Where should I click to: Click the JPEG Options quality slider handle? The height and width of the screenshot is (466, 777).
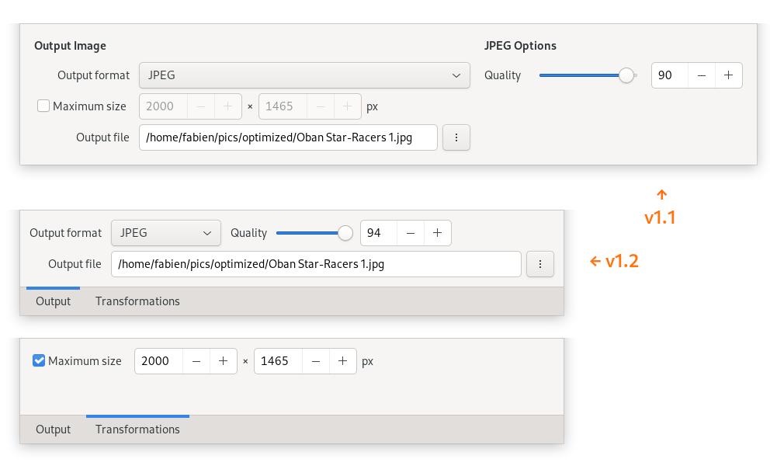[626, 75]
